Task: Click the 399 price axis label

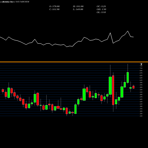Action: click(x=141, y=106)
